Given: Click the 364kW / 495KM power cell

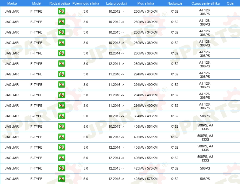Looking at the screenshot, I should tap(145, 116).
